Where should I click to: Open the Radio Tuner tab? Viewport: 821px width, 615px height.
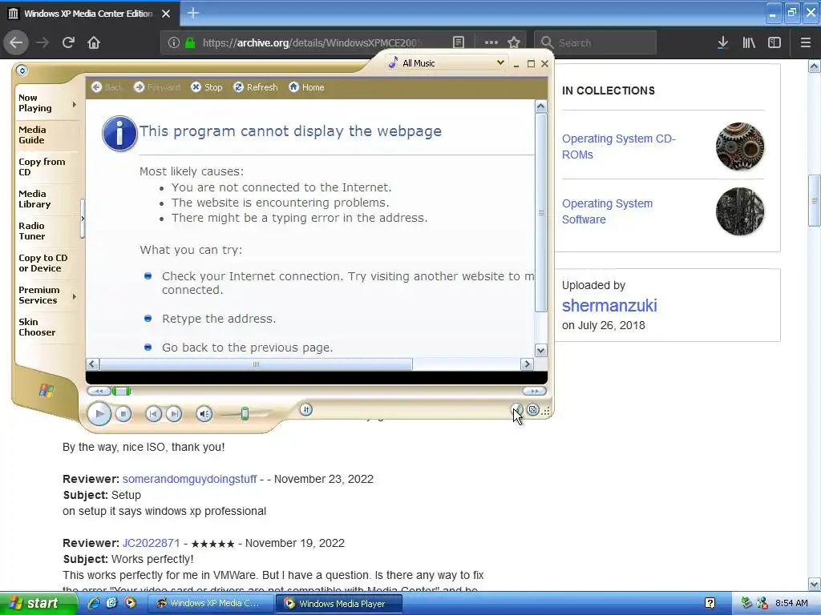coord(46,231)
